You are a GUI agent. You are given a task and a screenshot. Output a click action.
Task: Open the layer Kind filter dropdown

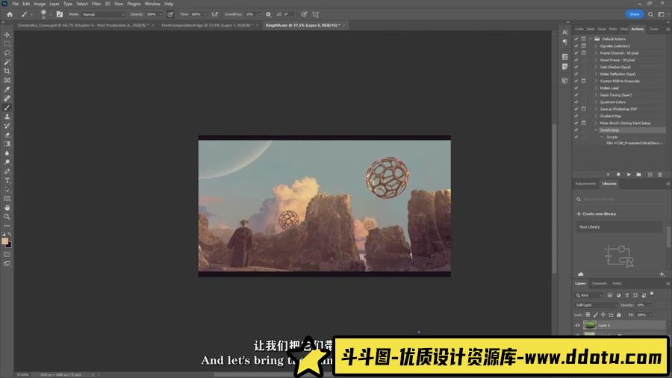[589, 295]
